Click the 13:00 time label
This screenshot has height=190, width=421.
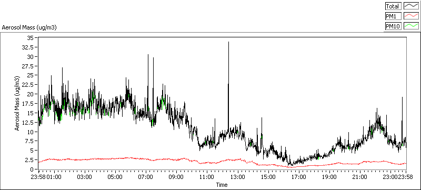point(238,177)
